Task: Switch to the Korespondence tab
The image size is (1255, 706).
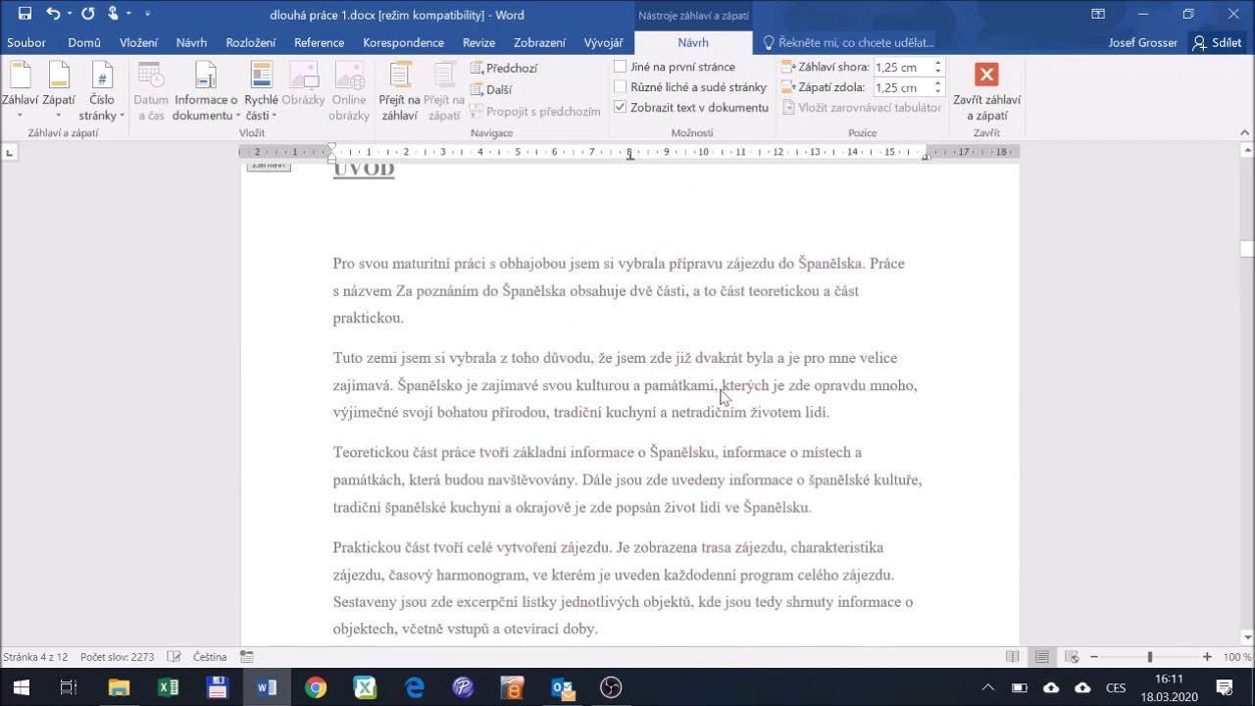Action: coord(403,42)
